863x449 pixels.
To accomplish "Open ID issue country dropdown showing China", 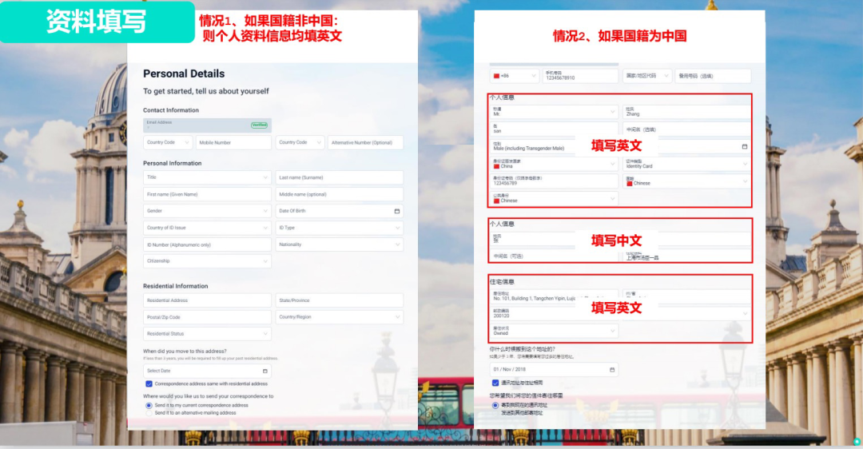I will click(554, 164).
